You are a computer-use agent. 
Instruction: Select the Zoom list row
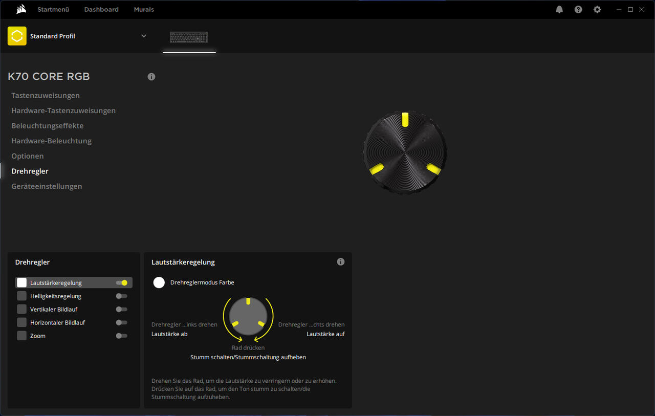point(74,336)
